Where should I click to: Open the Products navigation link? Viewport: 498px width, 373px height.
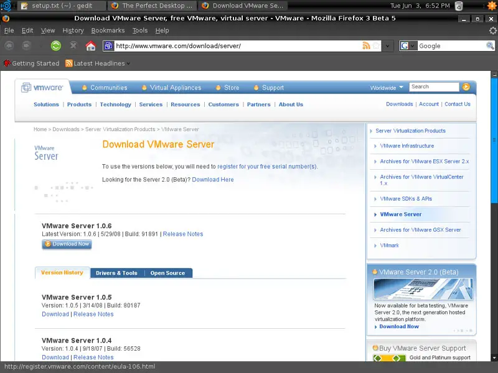[80, 104]
